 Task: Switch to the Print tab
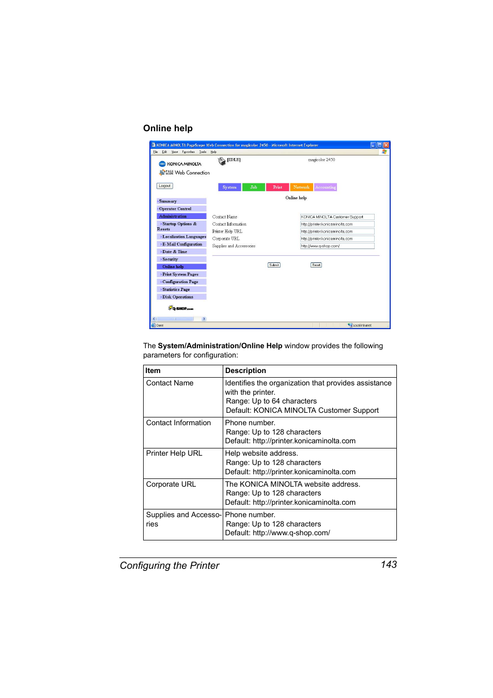click(278, 188)
